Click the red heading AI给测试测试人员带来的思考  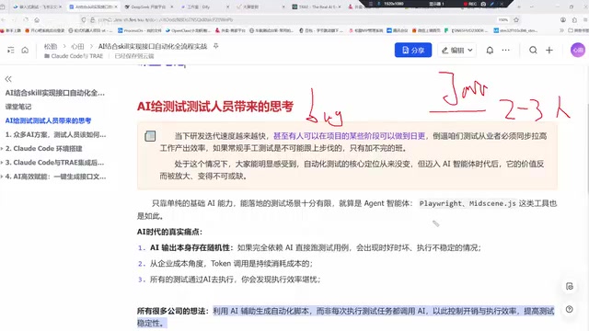tap(214, 107)
